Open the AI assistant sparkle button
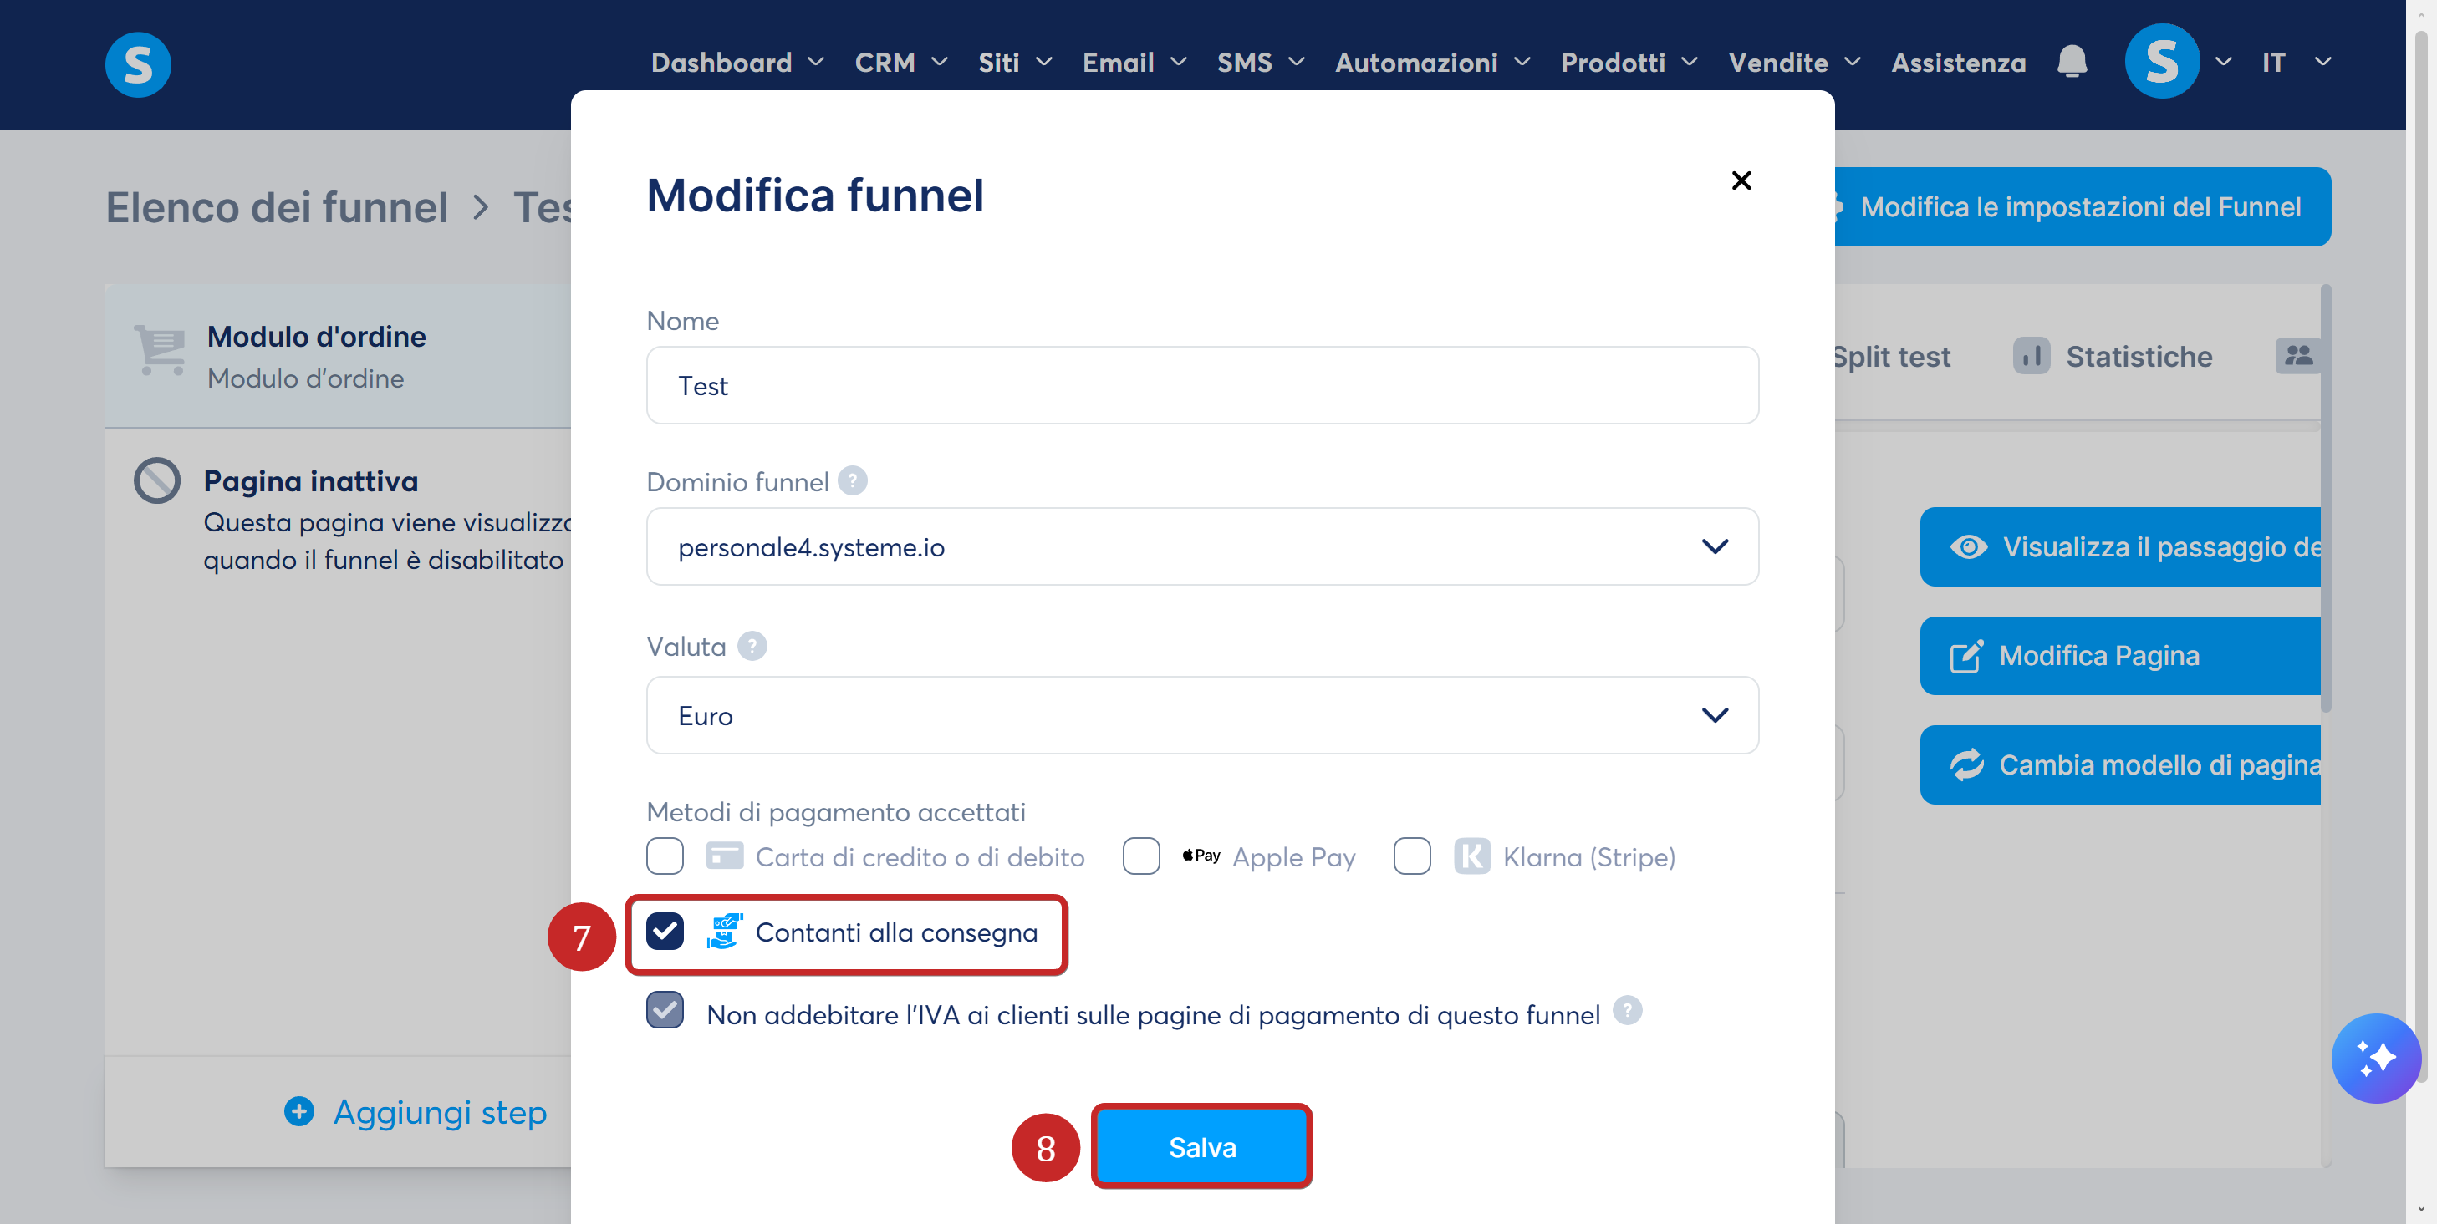The height and width of the screenshot is (1224, 2437). (2375, 1058)
